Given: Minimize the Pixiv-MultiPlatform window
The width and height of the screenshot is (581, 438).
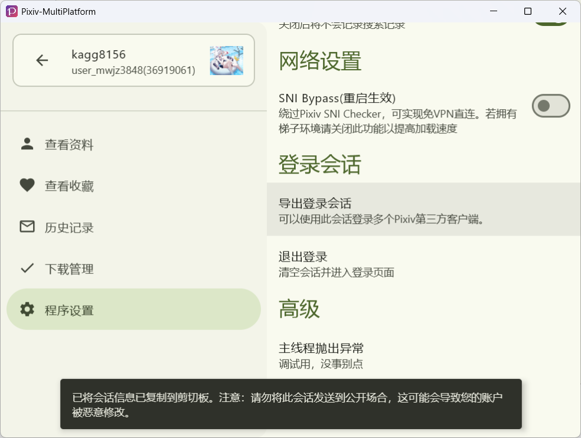Looking at the screenshot, I should tap(494, 11).
